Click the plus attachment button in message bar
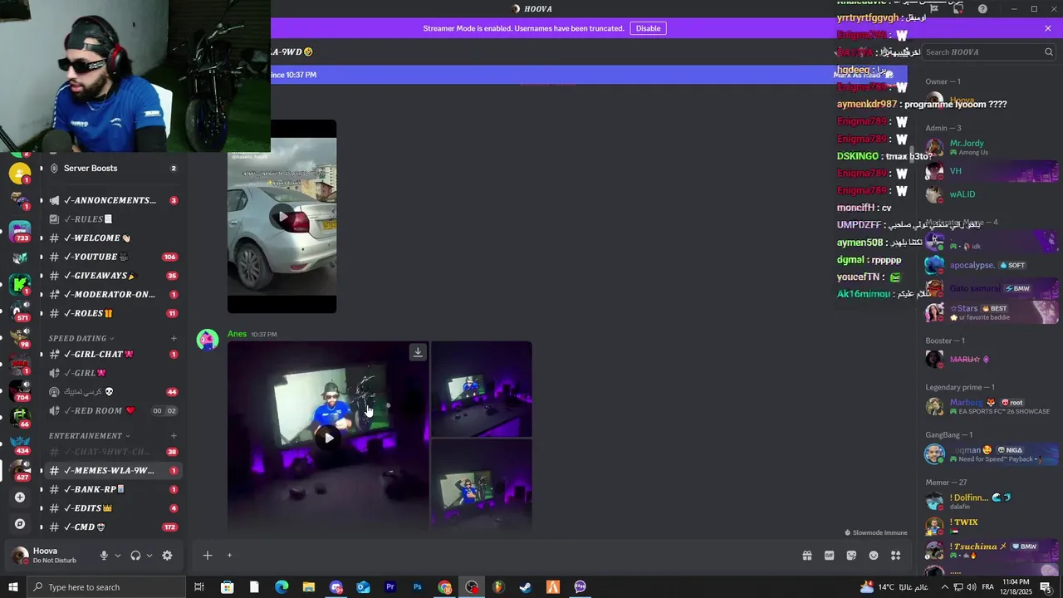The height and width of the screenshot is (598, 1063). click(208, 556)
